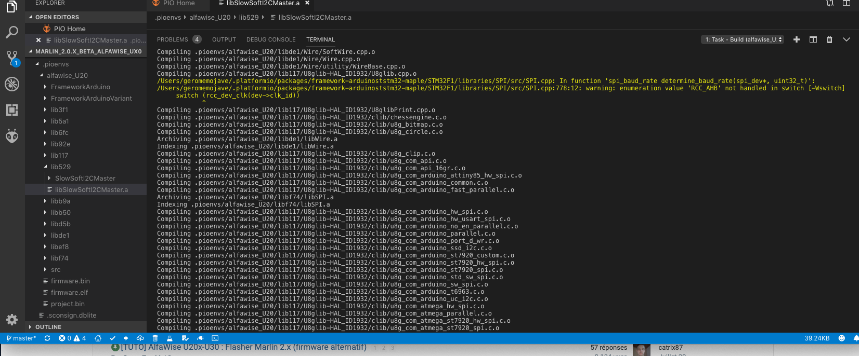Open the Extensions view
The image size is (859, 356).
12,109
